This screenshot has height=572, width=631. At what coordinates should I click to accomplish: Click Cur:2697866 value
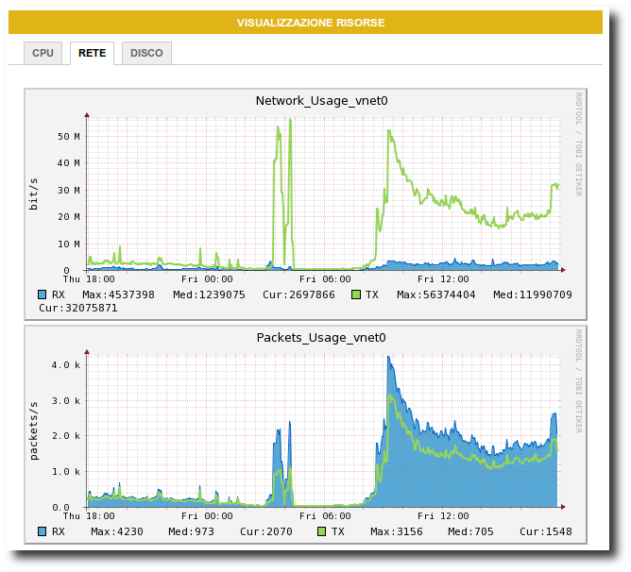tap(298, 294)
